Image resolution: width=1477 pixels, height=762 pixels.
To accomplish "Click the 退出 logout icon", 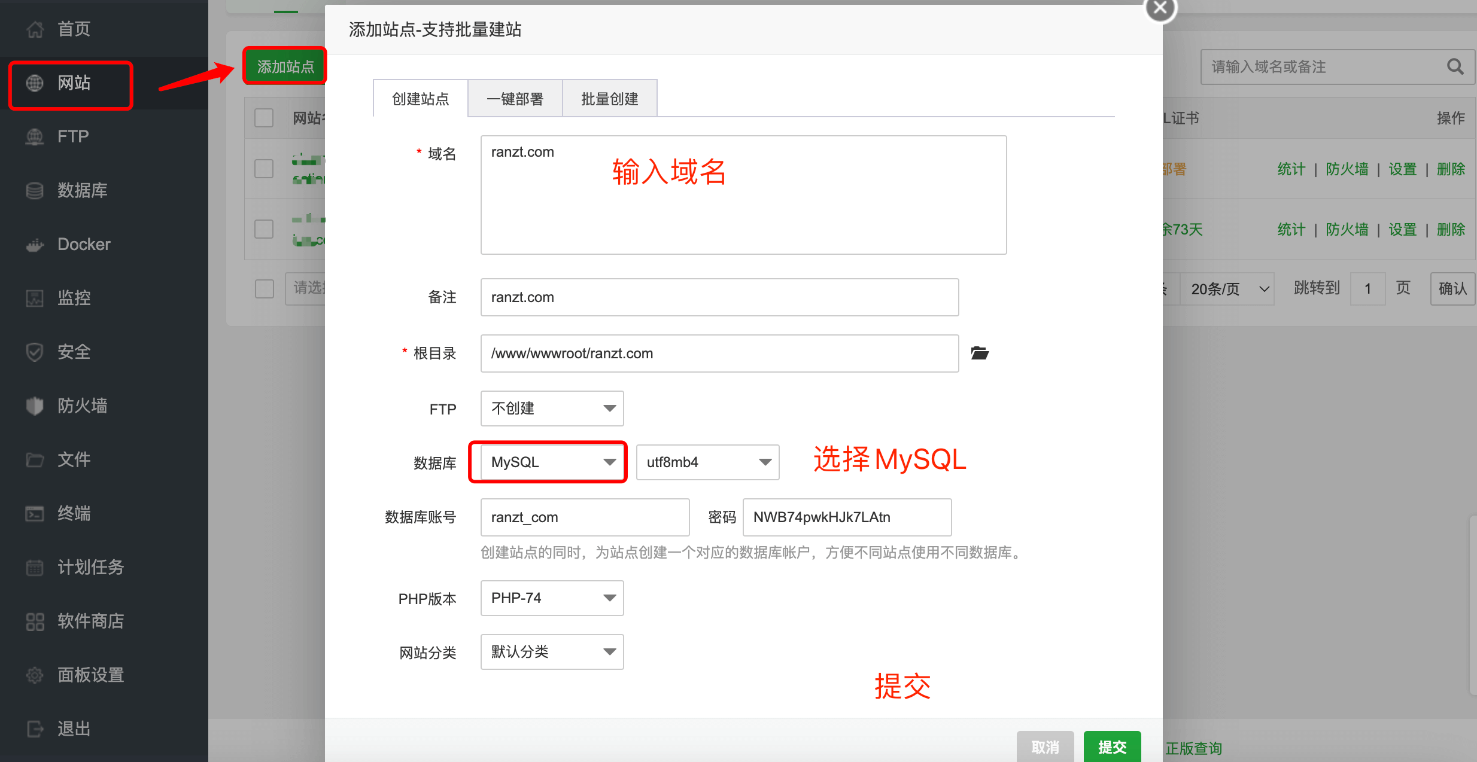I will click(x=35, y=729).
